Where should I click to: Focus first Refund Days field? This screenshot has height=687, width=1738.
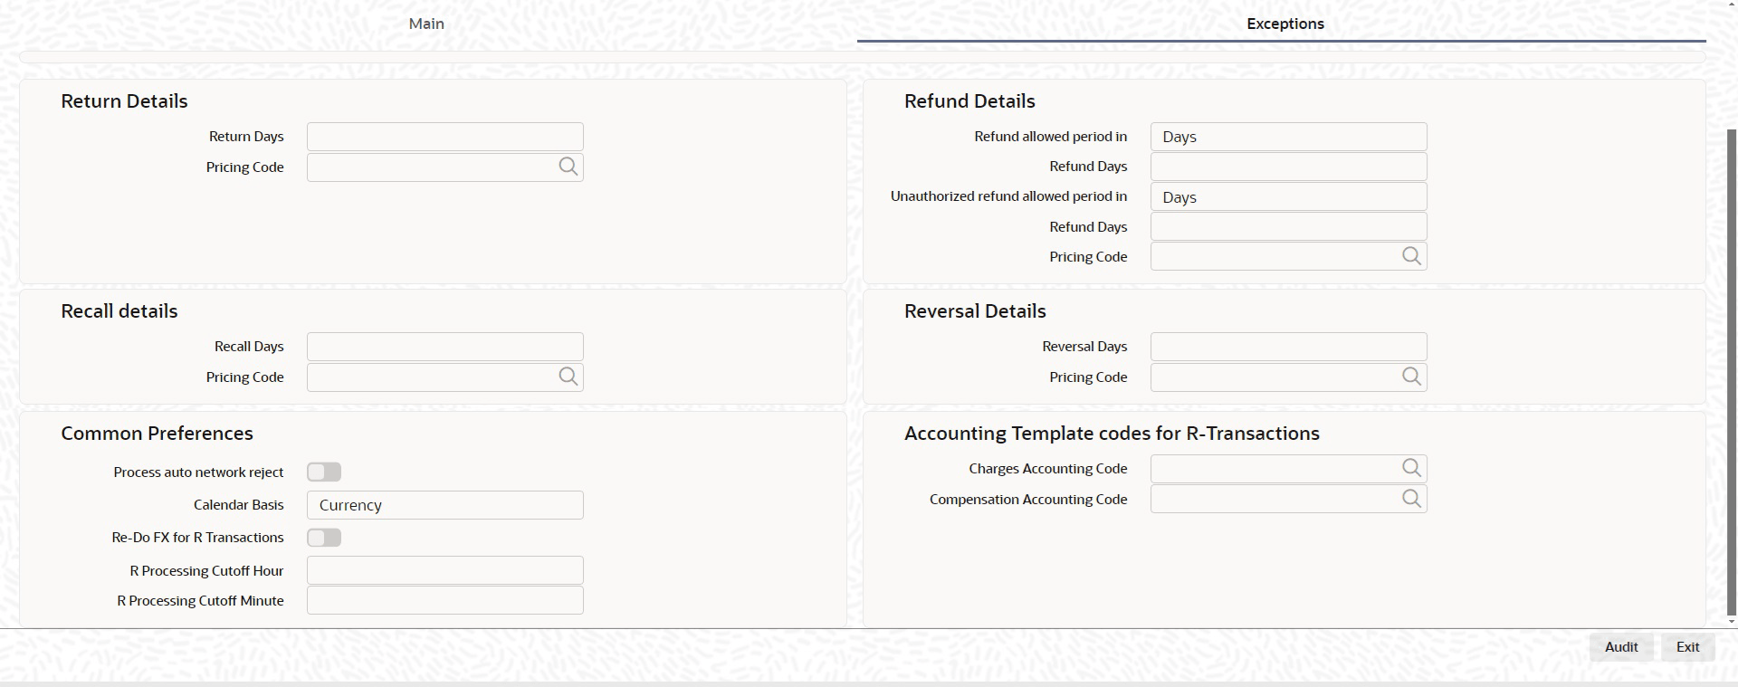(x=1288, y=167)
